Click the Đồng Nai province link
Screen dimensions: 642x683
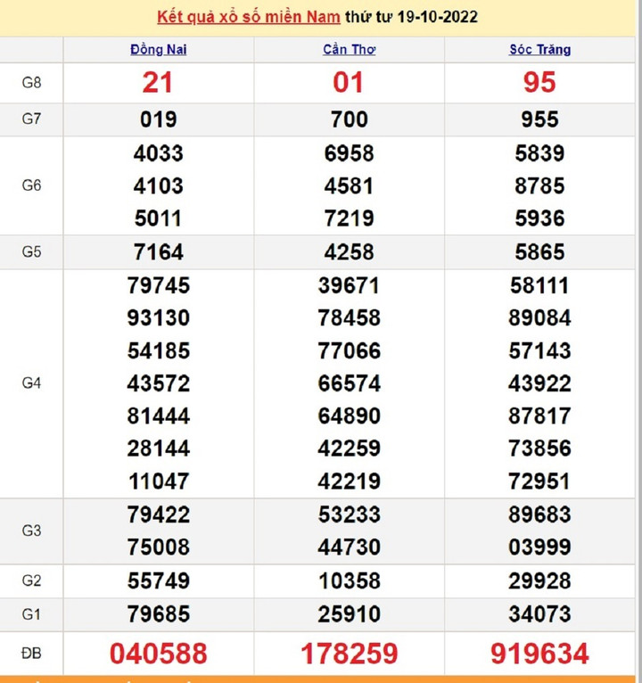158,50
